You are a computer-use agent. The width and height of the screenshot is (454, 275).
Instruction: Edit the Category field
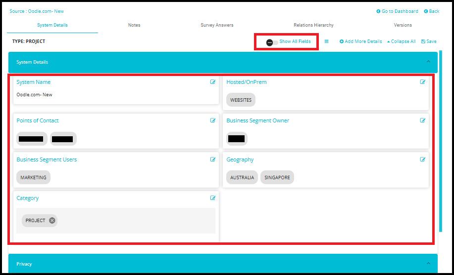point(213,198)
